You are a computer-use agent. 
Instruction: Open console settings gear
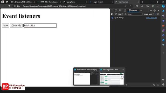tap(158, 14)
